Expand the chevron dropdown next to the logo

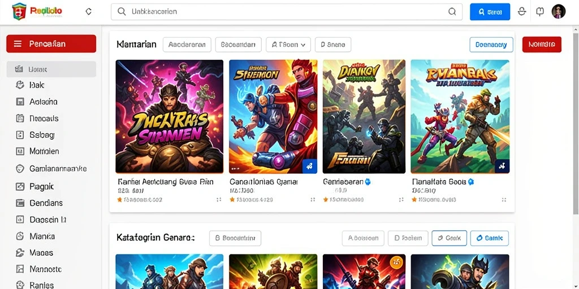pyautogui.click(x=88, y=12)
